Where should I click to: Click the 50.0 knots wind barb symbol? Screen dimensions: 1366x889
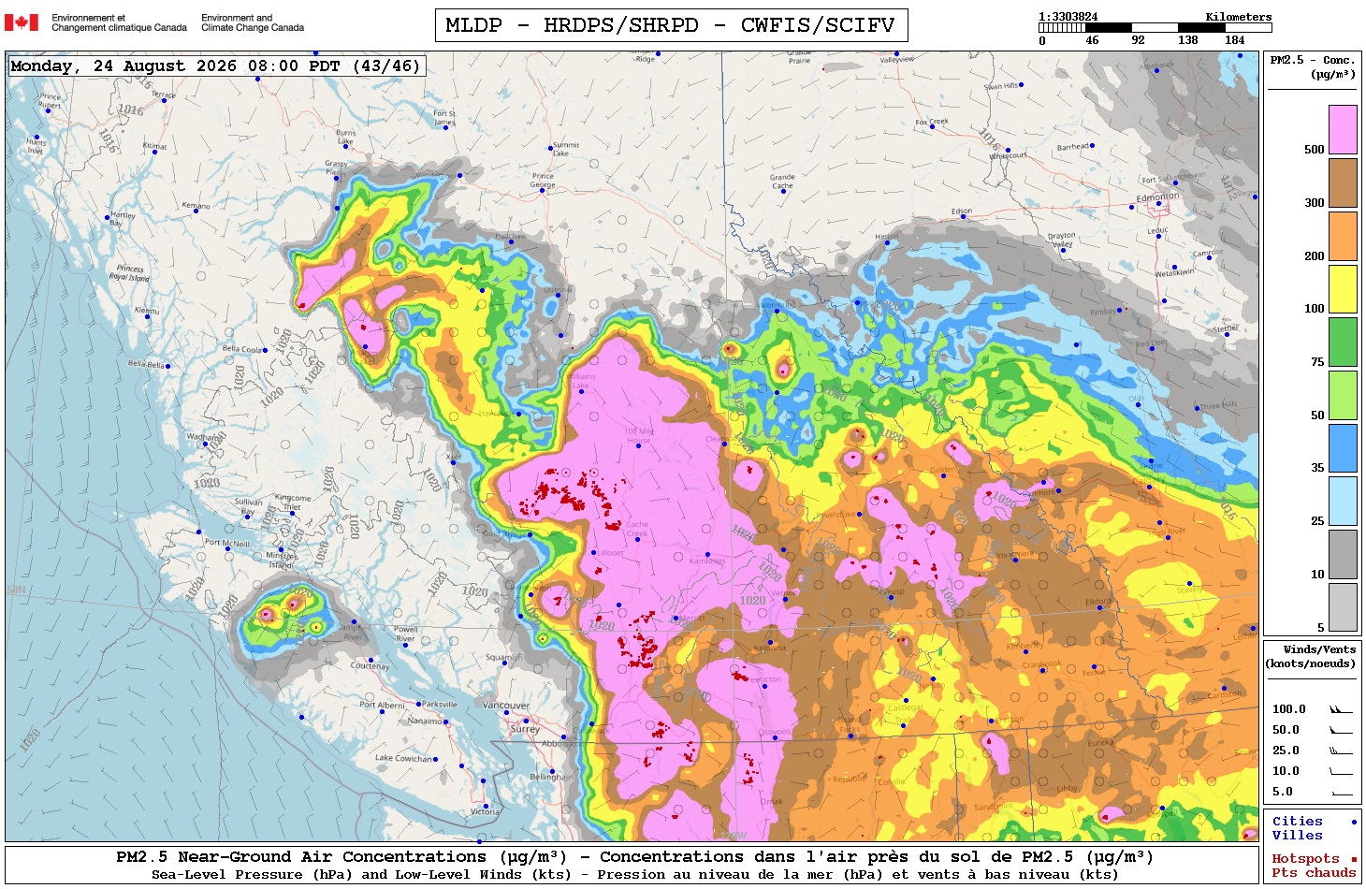[x=1341, y=730]
